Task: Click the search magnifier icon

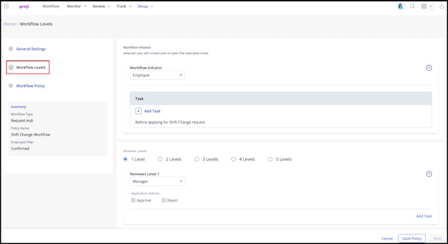Action: (412, 6)
